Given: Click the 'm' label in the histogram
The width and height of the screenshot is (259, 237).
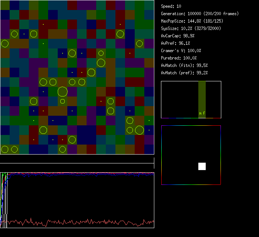Looking at the screenshot, I should click(200, 113).
